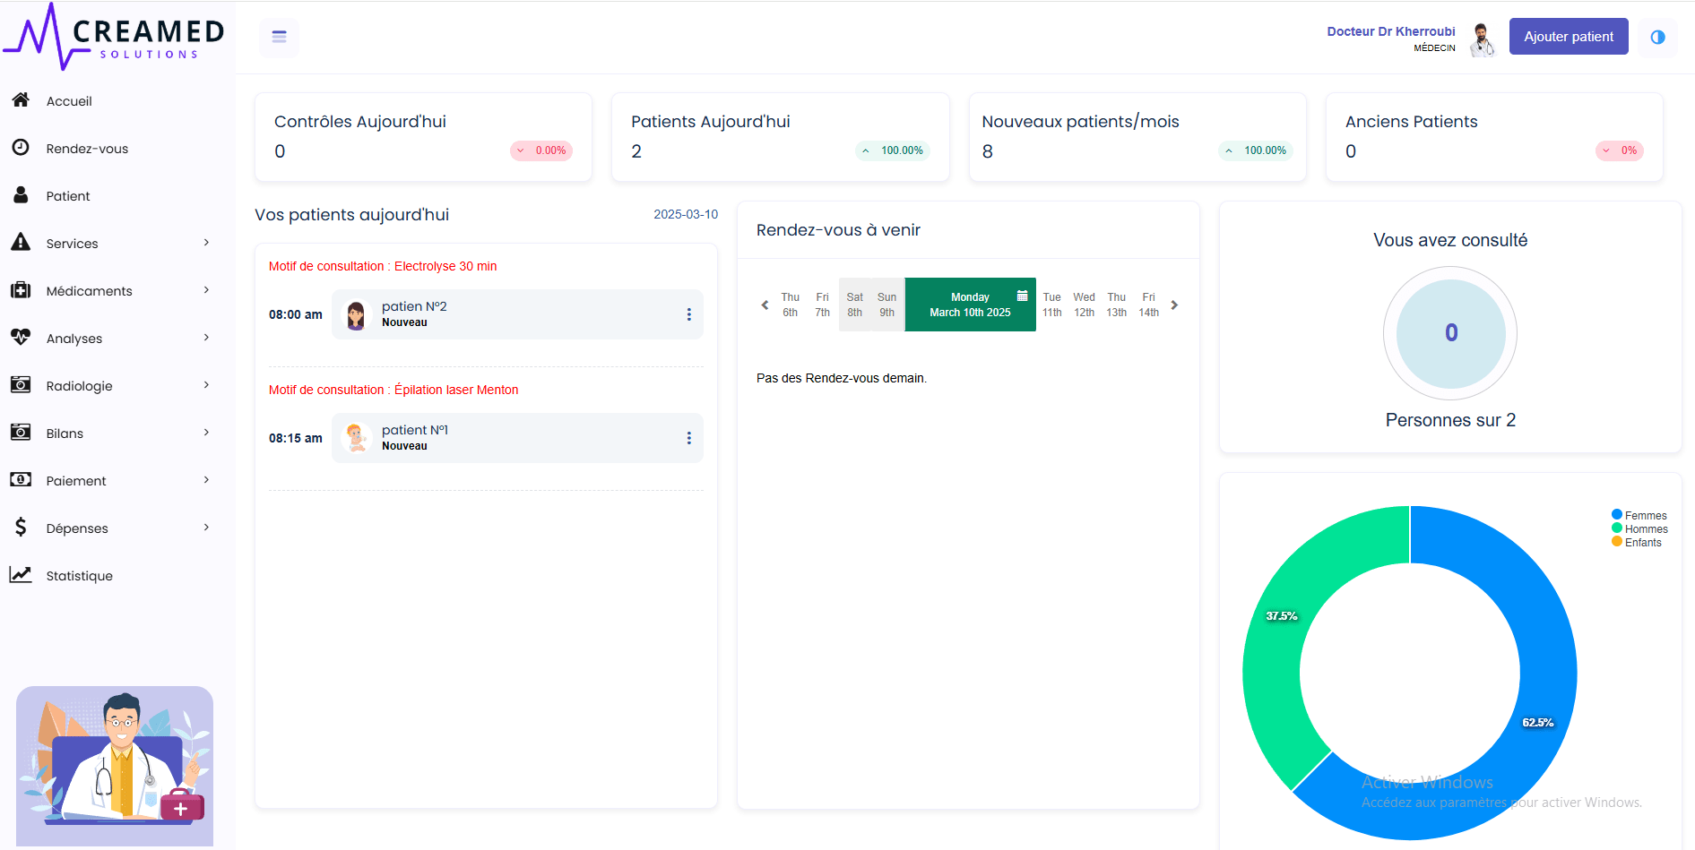Toggle the sidebar with the hamburger icon
This screenshot has height=850, width=1695.
click(279, 37)
